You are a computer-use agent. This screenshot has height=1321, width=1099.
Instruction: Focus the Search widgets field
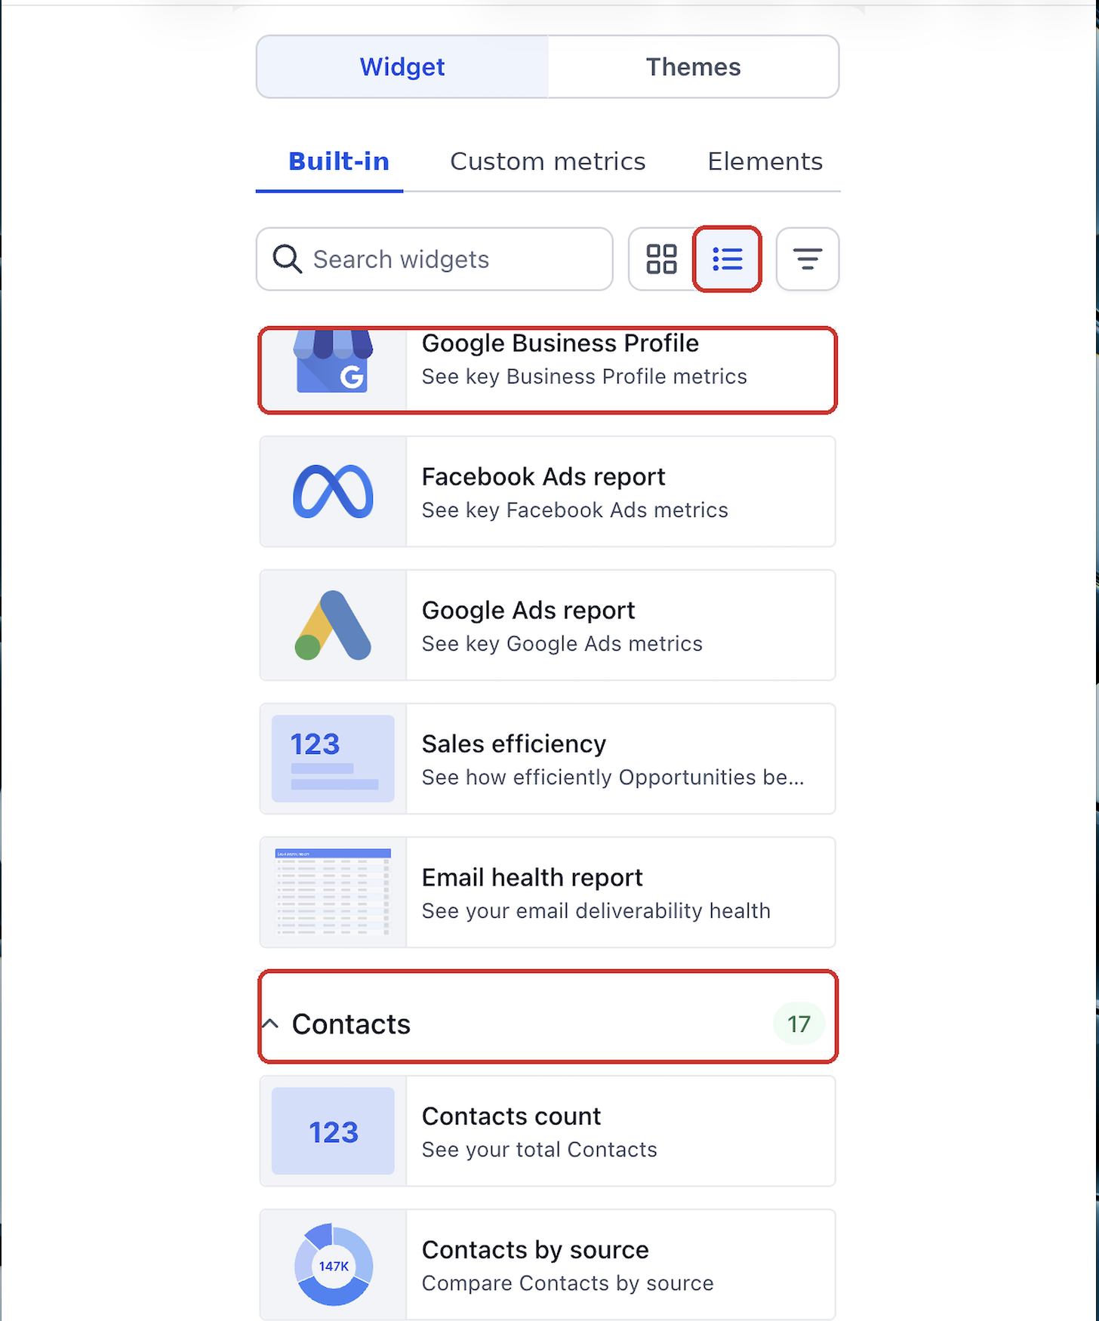[x=435, y=259]
